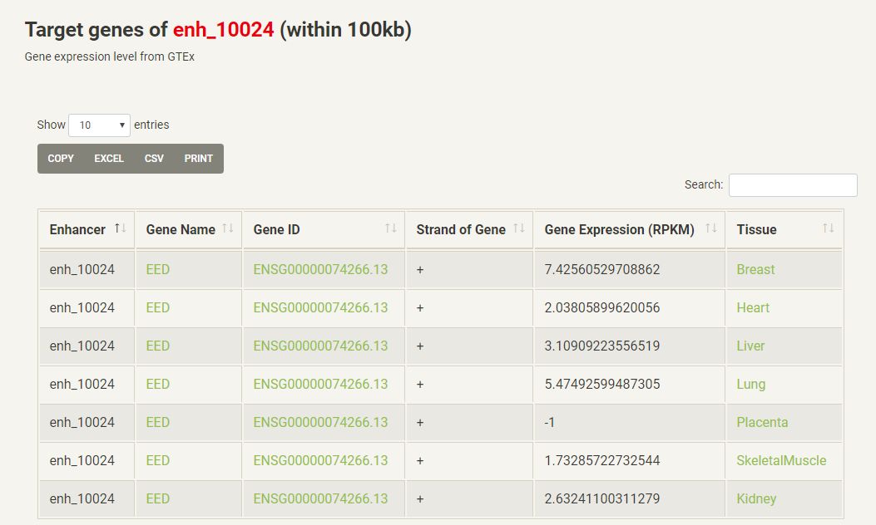876x525 pixels.
Task: Follow the Heart tissue link
Action: (x=753, y=307)
